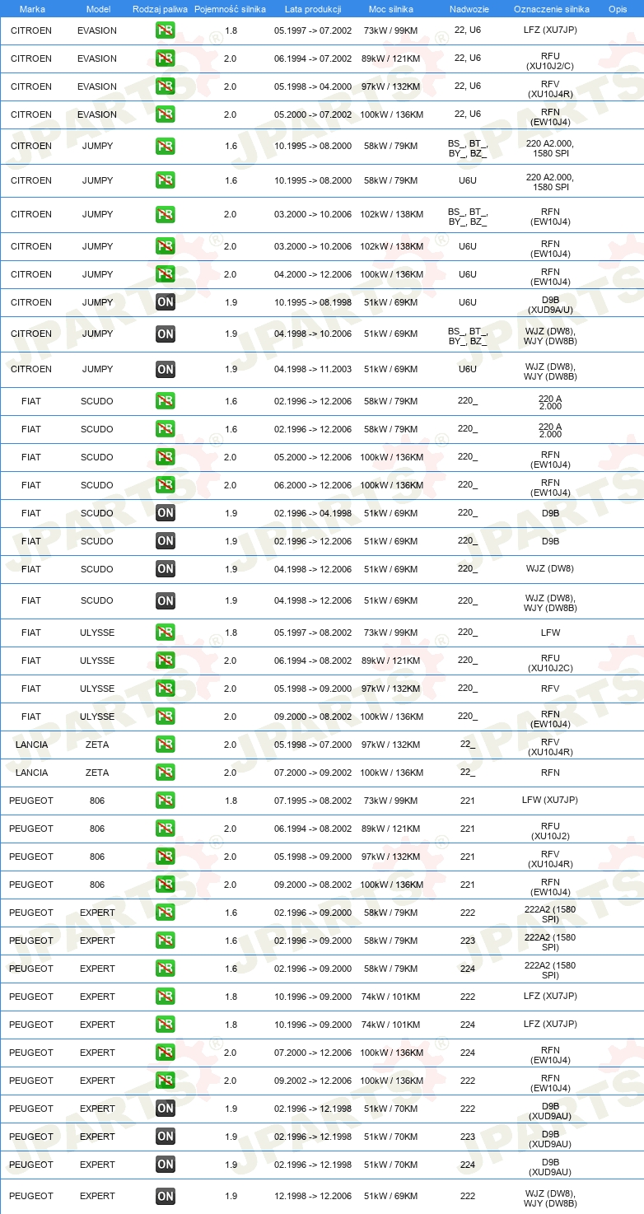Screen dimensions: 644x1214
Task: Click the Moc silnika column header
Action: point(391,9)
